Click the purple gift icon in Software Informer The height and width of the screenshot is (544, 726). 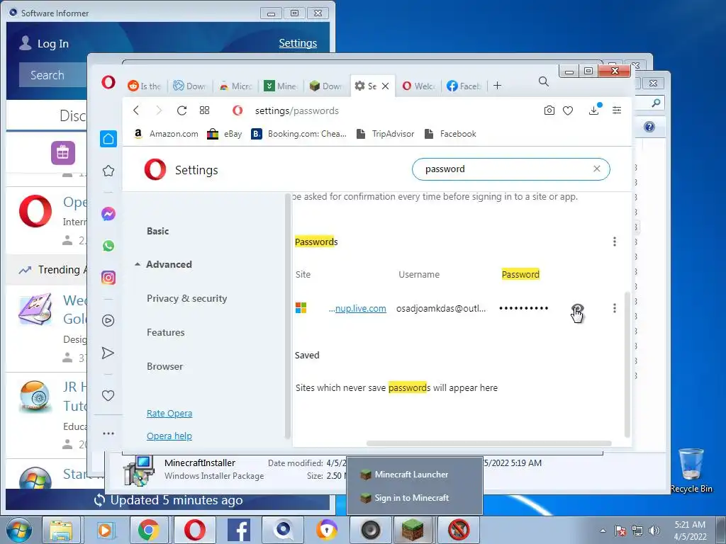[63, 153]
